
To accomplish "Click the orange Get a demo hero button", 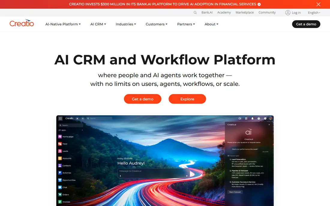I will point(142,99).
